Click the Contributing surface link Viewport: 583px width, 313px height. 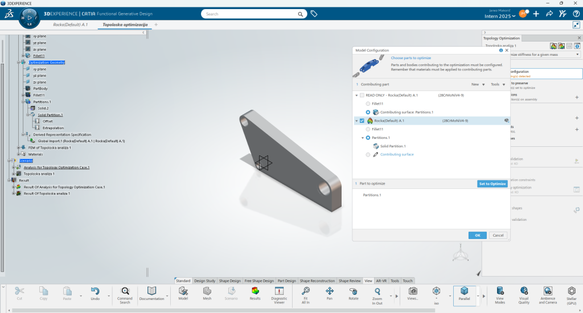397,154
